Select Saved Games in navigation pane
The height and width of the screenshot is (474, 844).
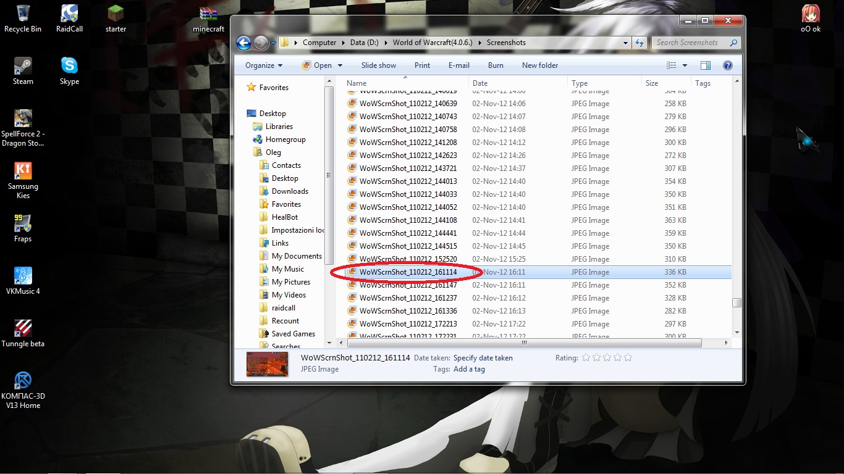293,334
